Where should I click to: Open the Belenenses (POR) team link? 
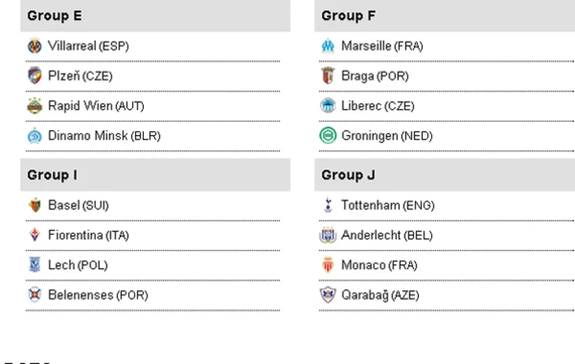[x=98, y=295]
